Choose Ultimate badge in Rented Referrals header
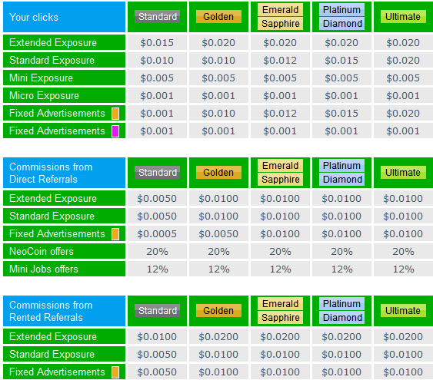The width and height of the screenshot is (433, 380). pos(403,311)
